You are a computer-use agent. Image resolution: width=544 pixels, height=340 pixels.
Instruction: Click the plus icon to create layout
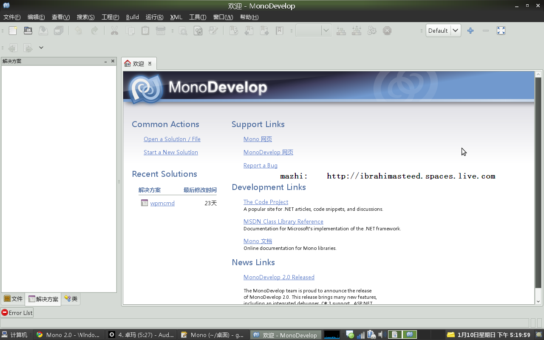click(470, 31)
